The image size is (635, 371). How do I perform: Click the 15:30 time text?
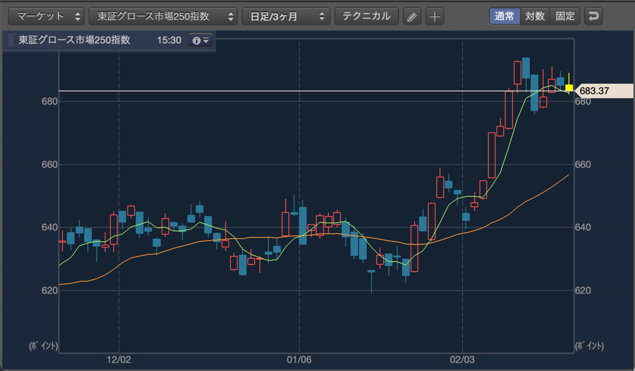(169, 40)
